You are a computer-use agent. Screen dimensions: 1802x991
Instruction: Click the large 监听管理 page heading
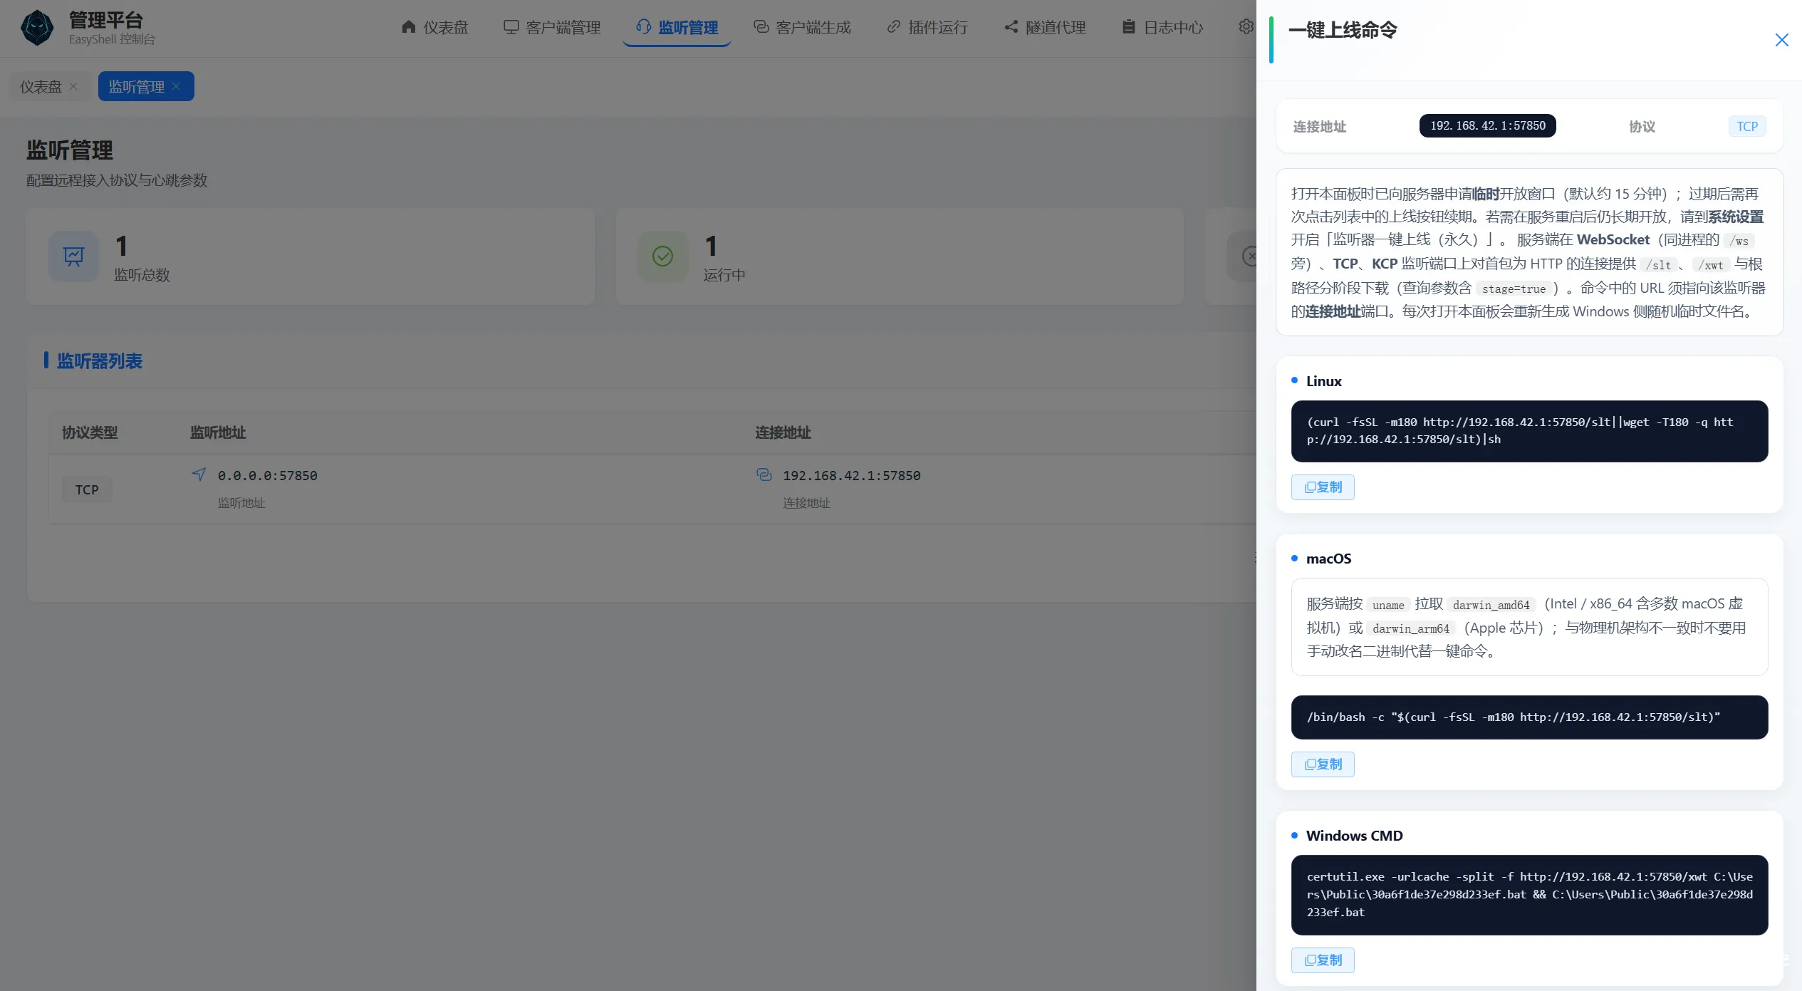point(70,150)
